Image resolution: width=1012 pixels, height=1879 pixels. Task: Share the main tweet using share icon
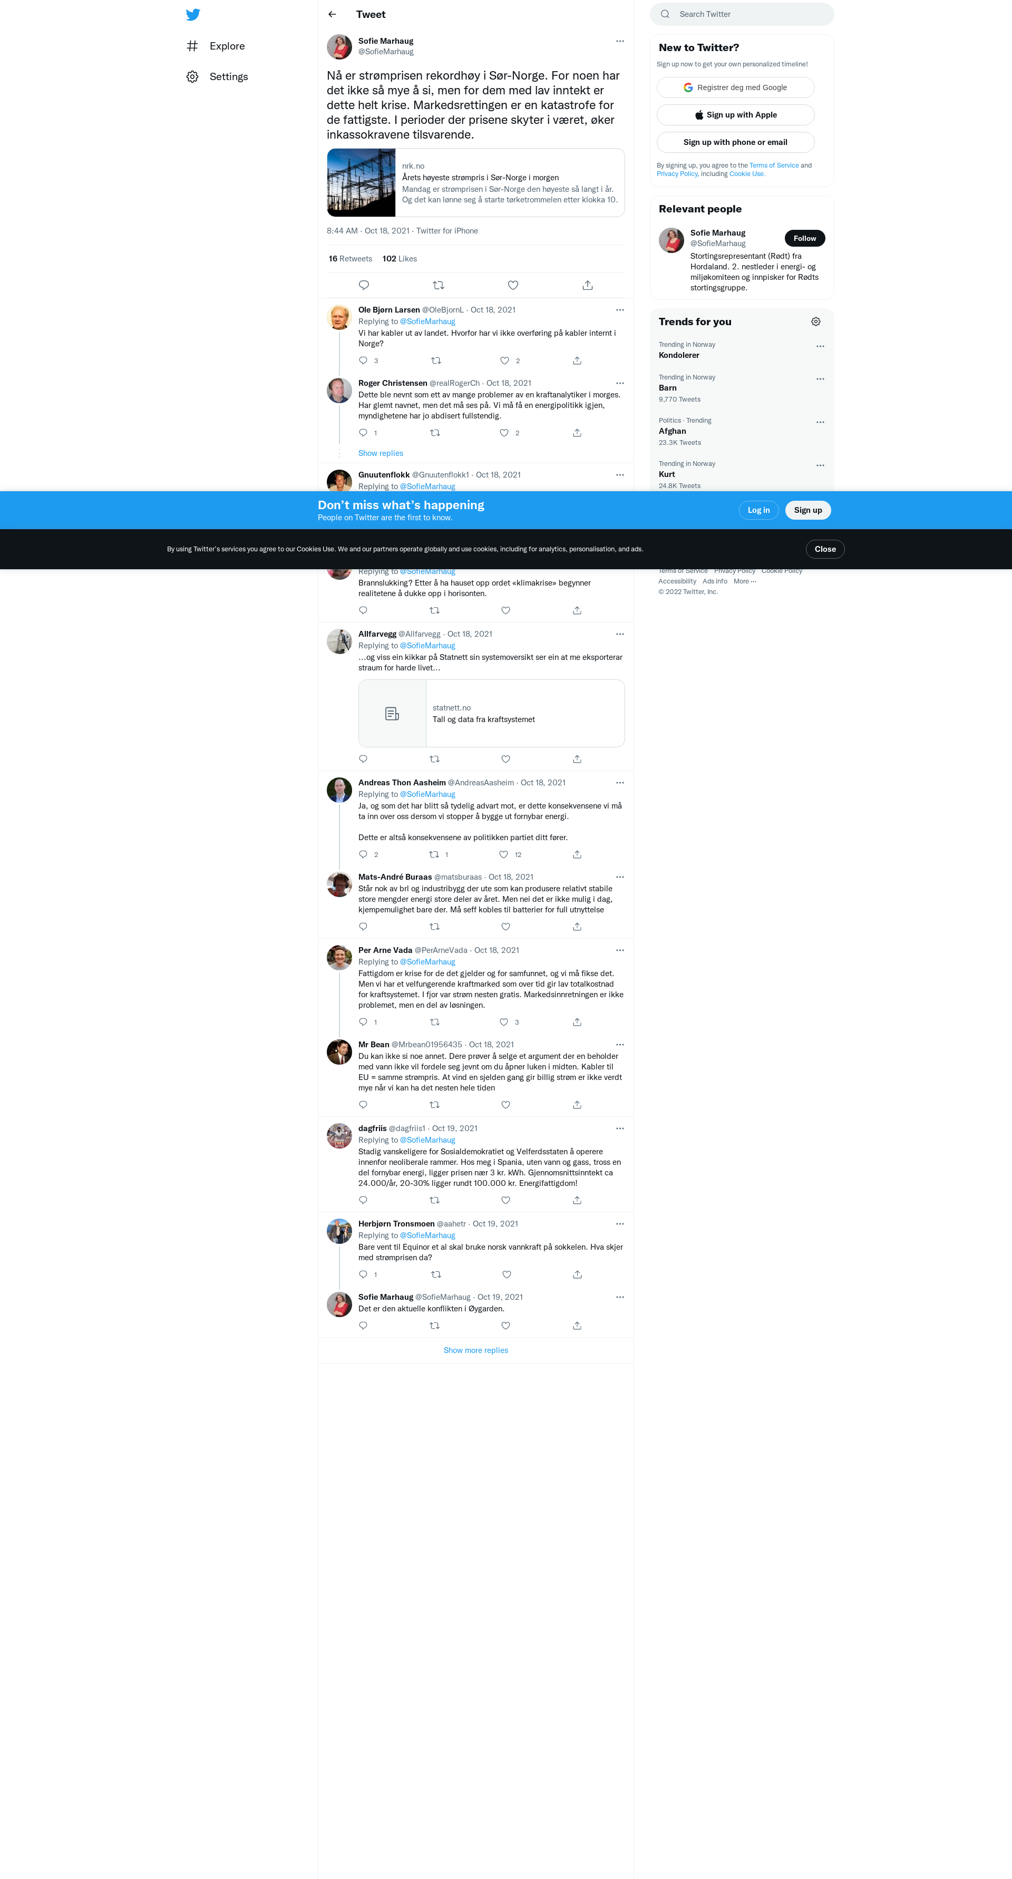(587, 285)
